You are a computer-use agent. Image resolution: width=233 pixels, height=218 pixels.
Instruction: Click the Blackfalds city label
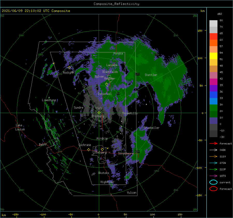(110, 72)
